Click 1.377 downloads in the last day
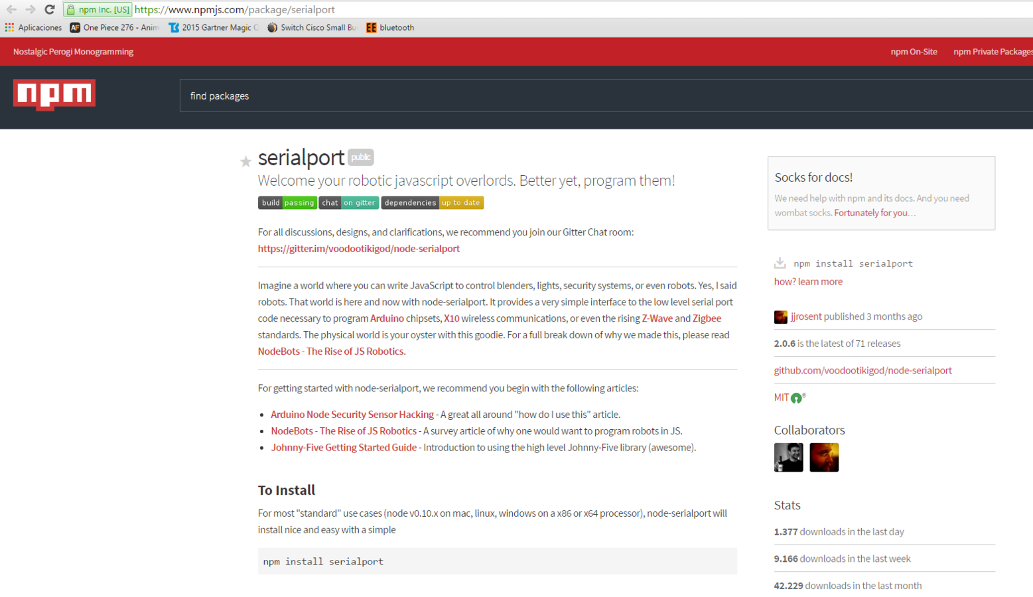This screenshot has height=597, width=1033. point(839,532)
